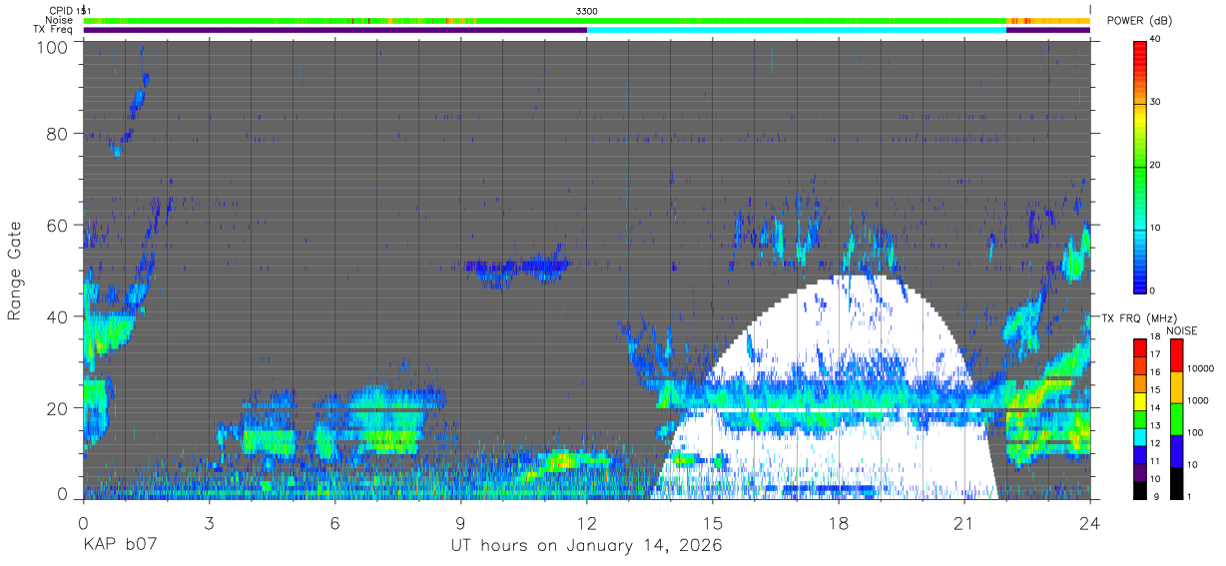The height and width of the screenshot is (566, 1226).
Task: Click the purple TX Freq strip segment before 12 UT
Action: point(335,30)
